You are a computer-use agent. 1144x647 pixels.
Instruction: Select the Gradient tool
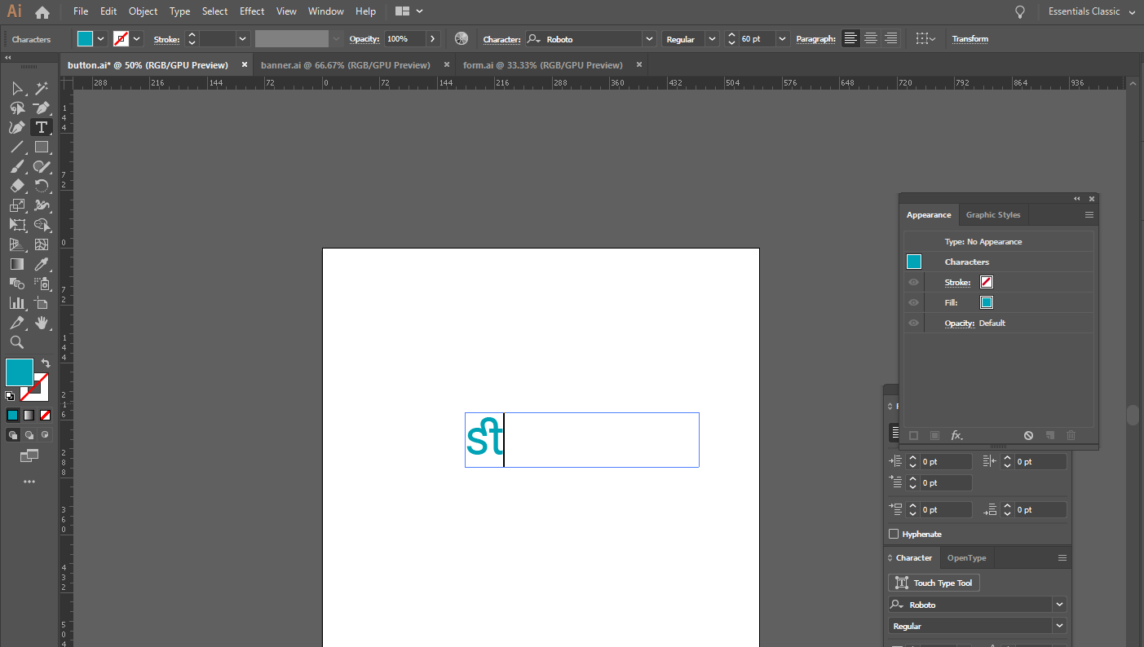click(17, 264)
